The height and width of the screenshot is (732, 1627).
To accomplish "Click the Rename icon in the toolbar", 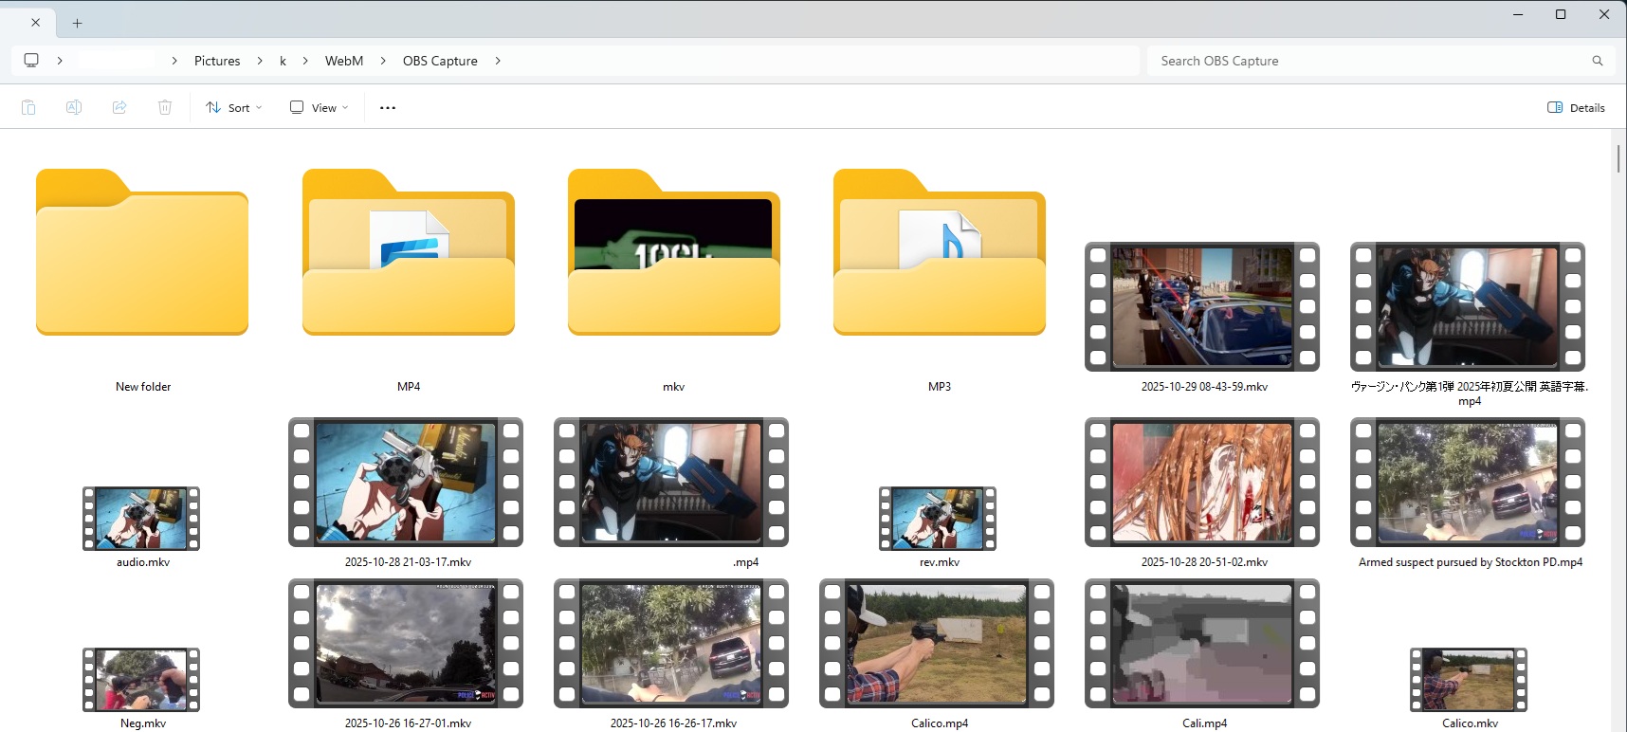I will 74,107.
